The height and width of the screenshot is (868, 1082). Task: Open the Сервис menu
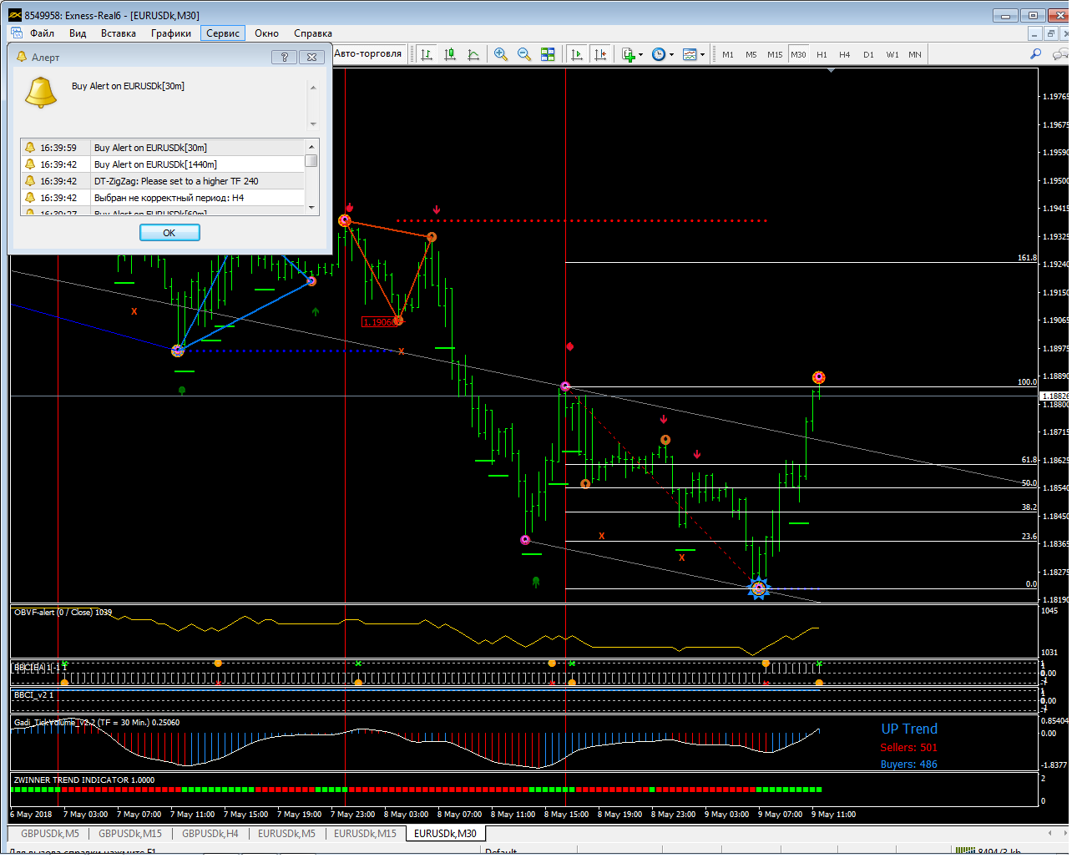[x=222, y=33]
